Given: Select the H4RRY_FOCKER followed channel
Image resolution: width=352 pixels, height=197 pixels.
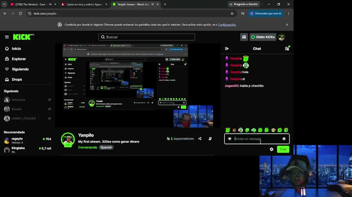Looking at the screenshot, I should [27, 118].
